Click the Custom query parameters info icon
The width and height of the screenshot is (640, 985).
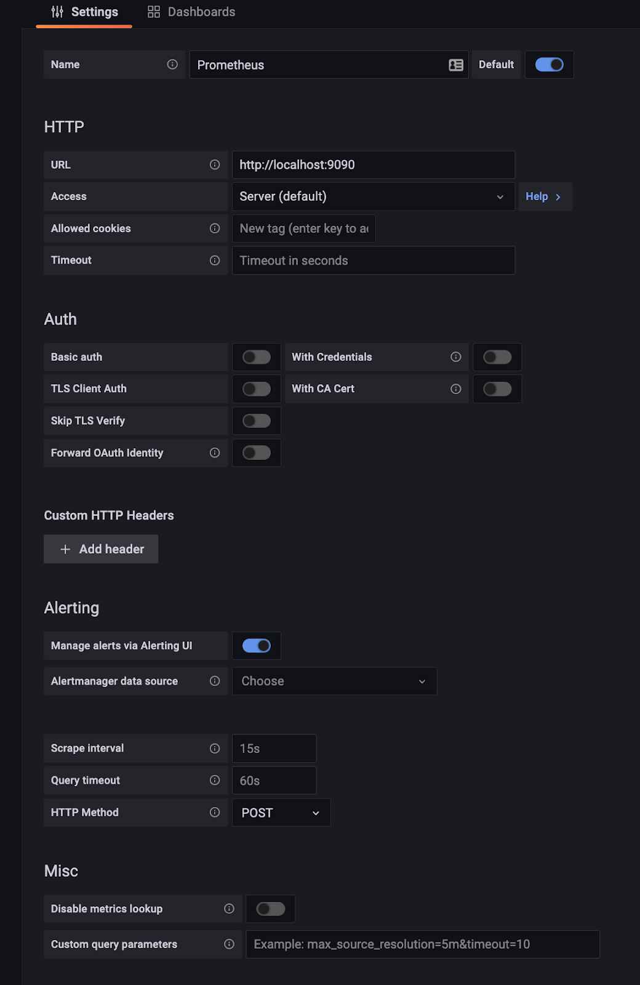229,944
